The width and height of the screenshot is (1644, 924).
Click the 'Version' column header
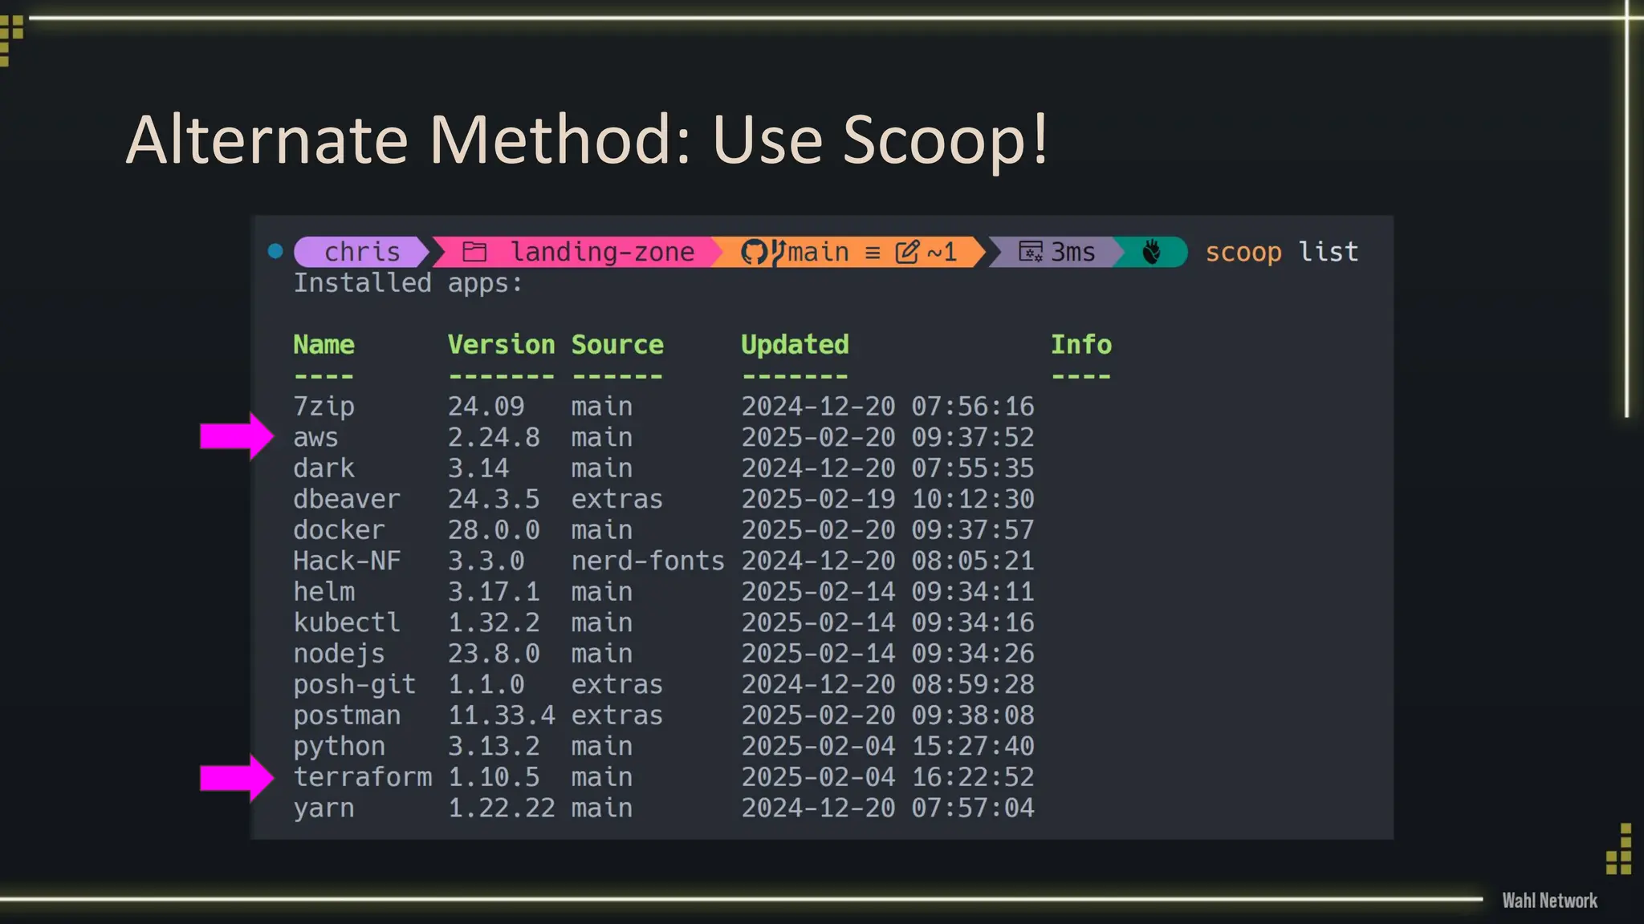coord(501,344)
